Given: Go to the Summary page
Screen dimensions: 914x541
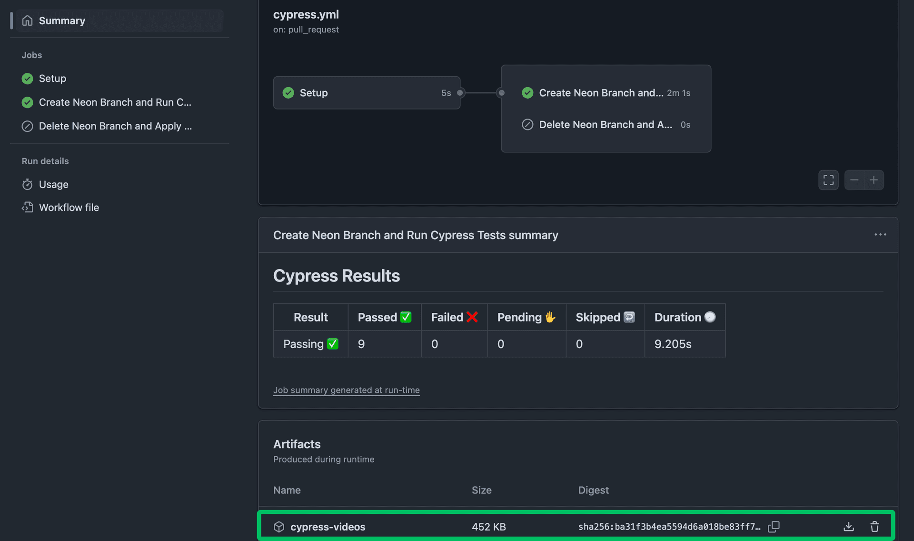Looking at the screenshot, I should tap(62, 20).
